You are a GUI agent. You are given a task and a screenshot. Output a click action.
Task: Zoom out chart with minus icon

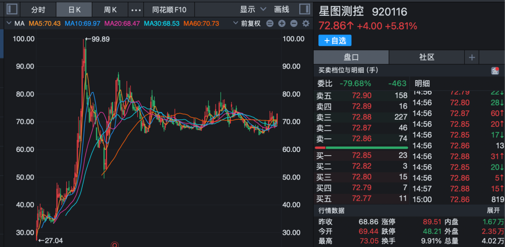click(294, 23)
